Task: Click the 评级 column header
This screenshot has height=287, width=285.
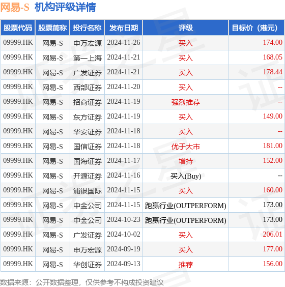Action: click(x=186, y=27)
